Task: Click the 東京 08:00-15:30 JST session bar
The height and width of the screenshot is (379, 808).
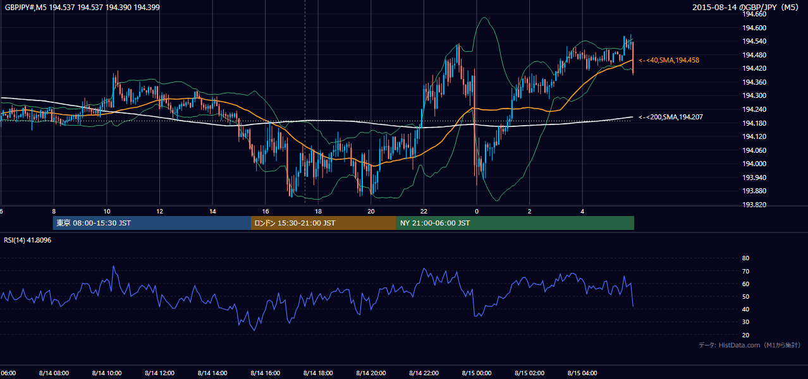Action: click(x=152, y=223)
